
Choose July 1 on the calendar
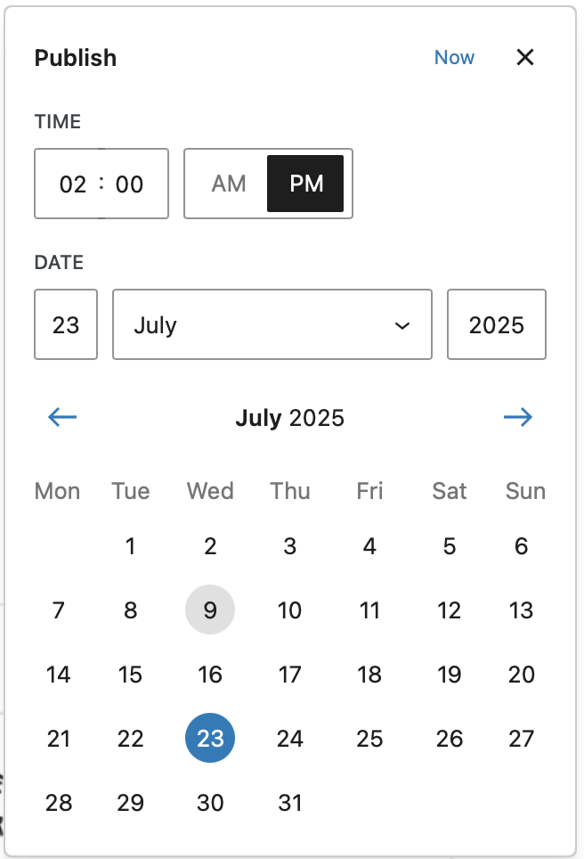point(130,545)
